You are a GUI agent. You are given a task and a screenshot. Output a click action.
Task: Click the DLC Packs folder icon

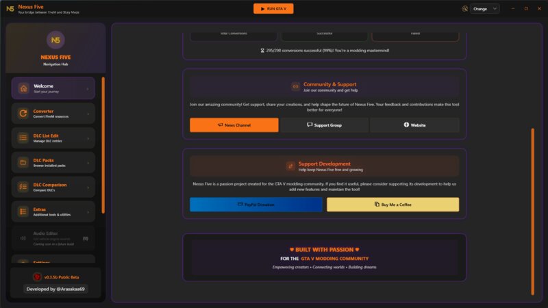pos(23,163)
